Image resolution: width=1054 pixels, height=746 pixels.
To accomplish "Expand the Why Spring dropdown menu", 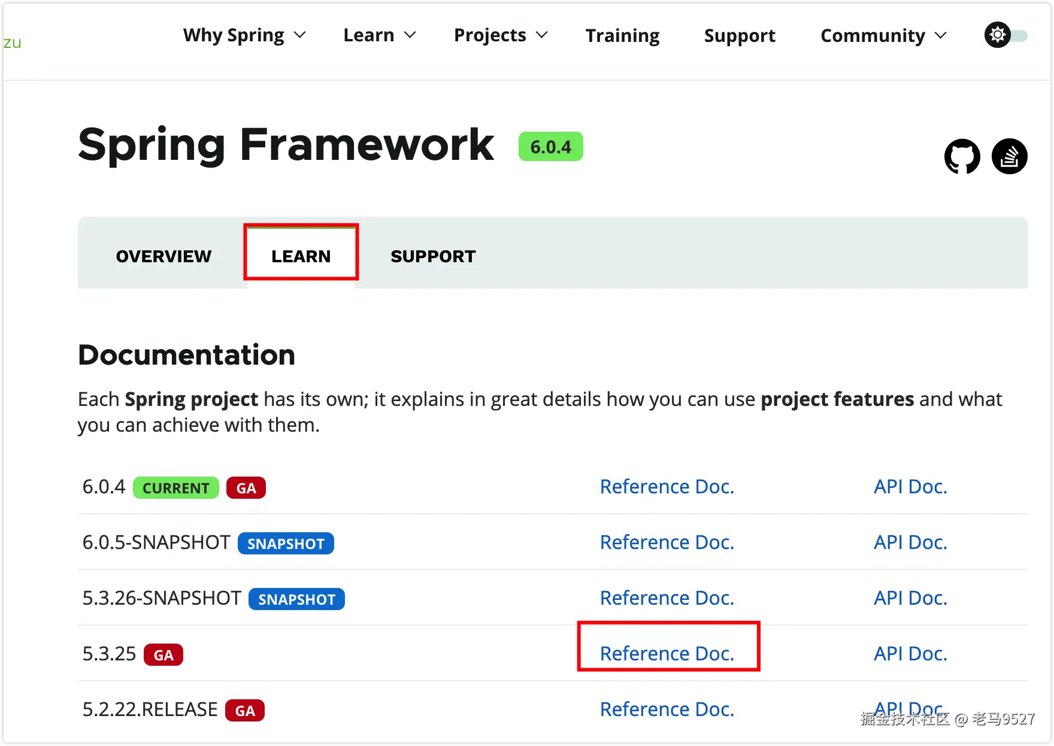I will pos(244,35).
